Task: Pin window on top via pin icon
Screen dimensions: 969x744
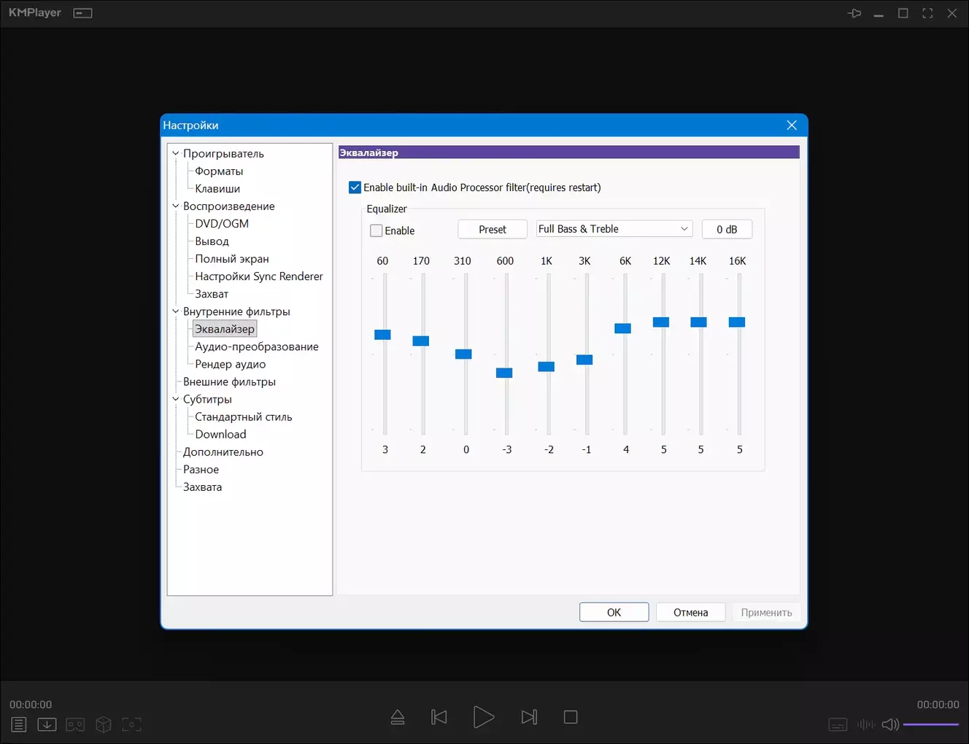Action: tap(854, 13)
